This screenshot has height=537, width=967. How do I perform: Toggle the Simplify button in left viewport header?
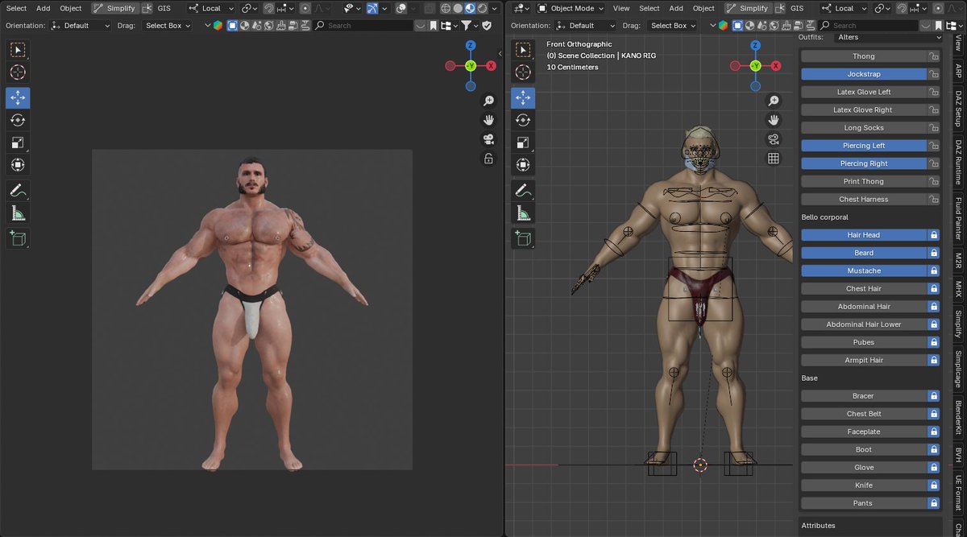(114, 8)
